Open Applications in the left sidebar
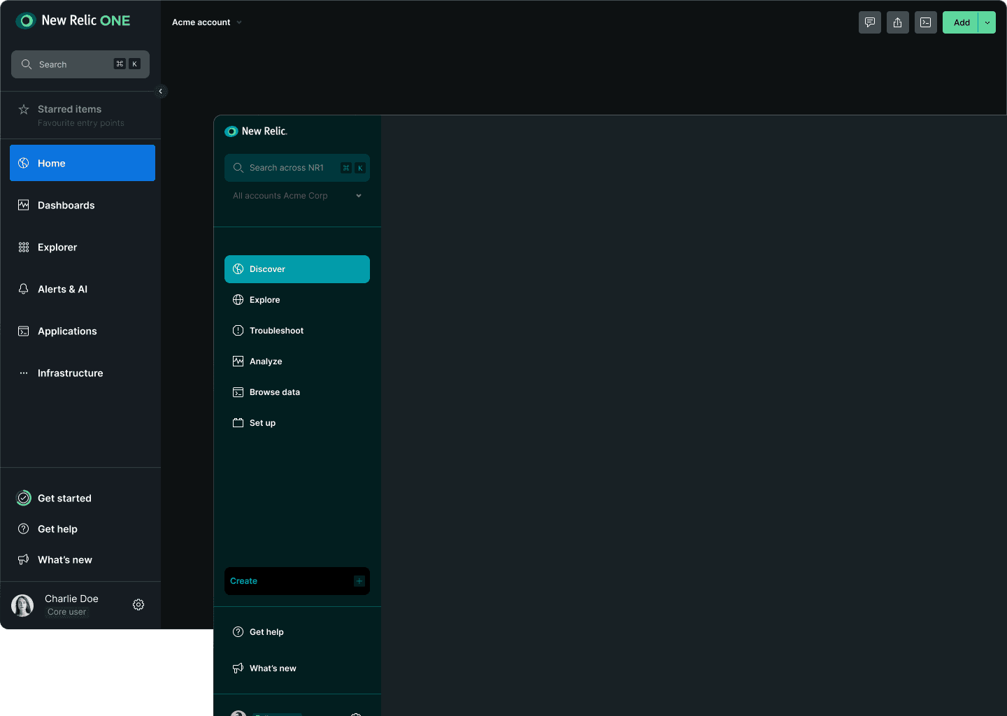 pos(83,331)
